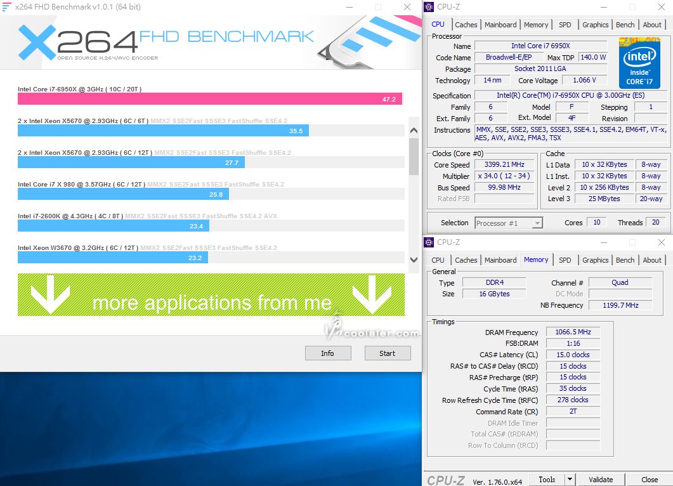Open Bench tab in lower CPU-Z
Image resolution: width=673 pixels, height=486 pixels.
coord(625,260)
